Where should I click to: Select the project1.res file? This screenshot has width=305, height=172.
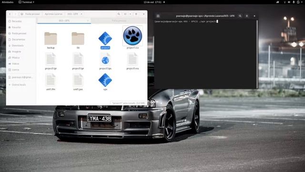tap(132, 61)
